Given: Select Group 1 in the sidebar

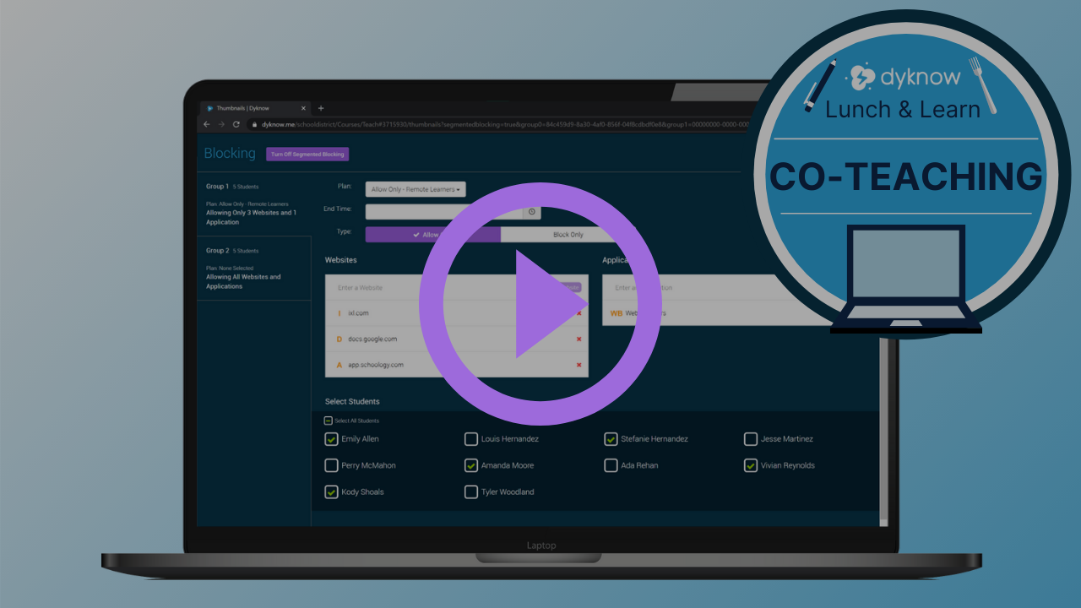Looking at the screenshot, I should coord(253,204).
